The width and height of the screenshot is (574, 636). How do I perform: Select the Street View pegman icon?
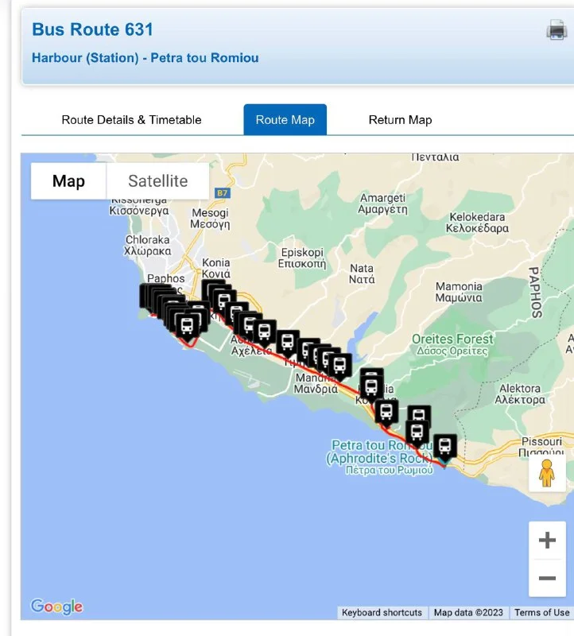pyautogui.click(x=547, y=473)
